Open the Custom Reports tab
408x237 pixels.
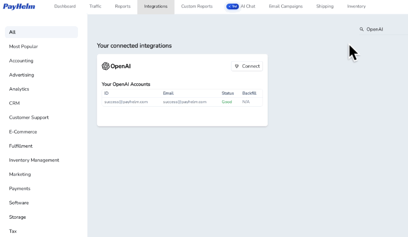pyautogui.click(x=197, y=6)
